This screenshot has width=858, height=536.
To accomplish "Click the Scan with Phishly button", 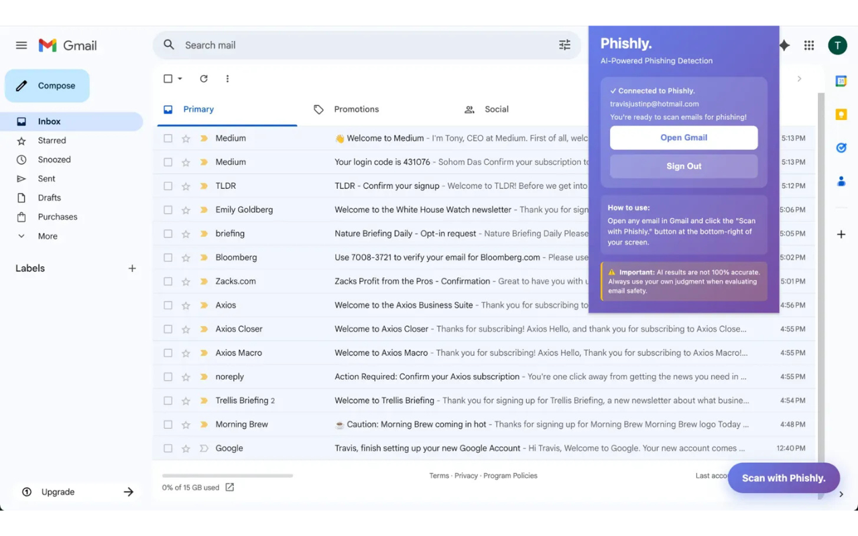I will 783,478.
